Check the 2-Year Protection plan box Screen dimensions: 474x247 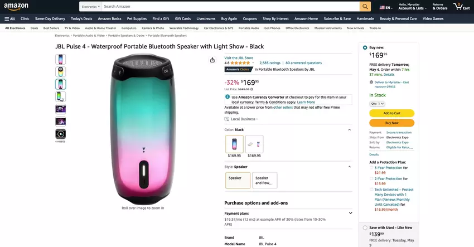372,178
